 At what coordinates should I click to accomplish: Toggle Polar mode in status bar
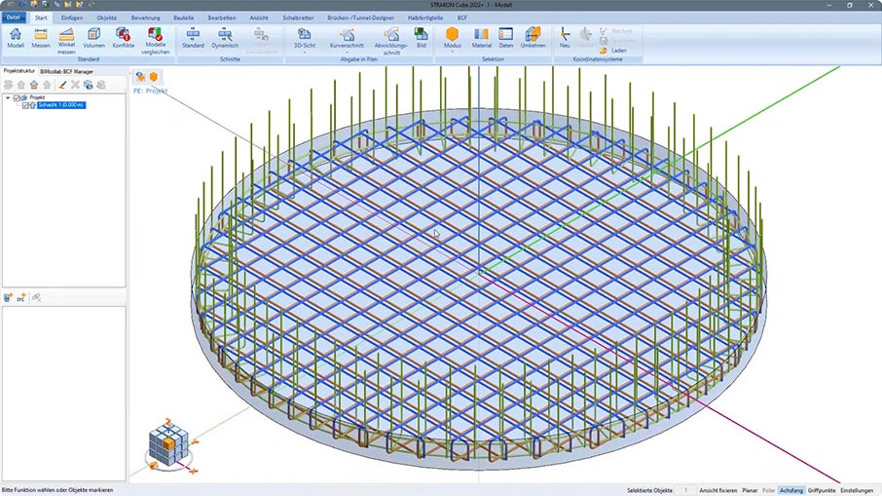[768, 490]
